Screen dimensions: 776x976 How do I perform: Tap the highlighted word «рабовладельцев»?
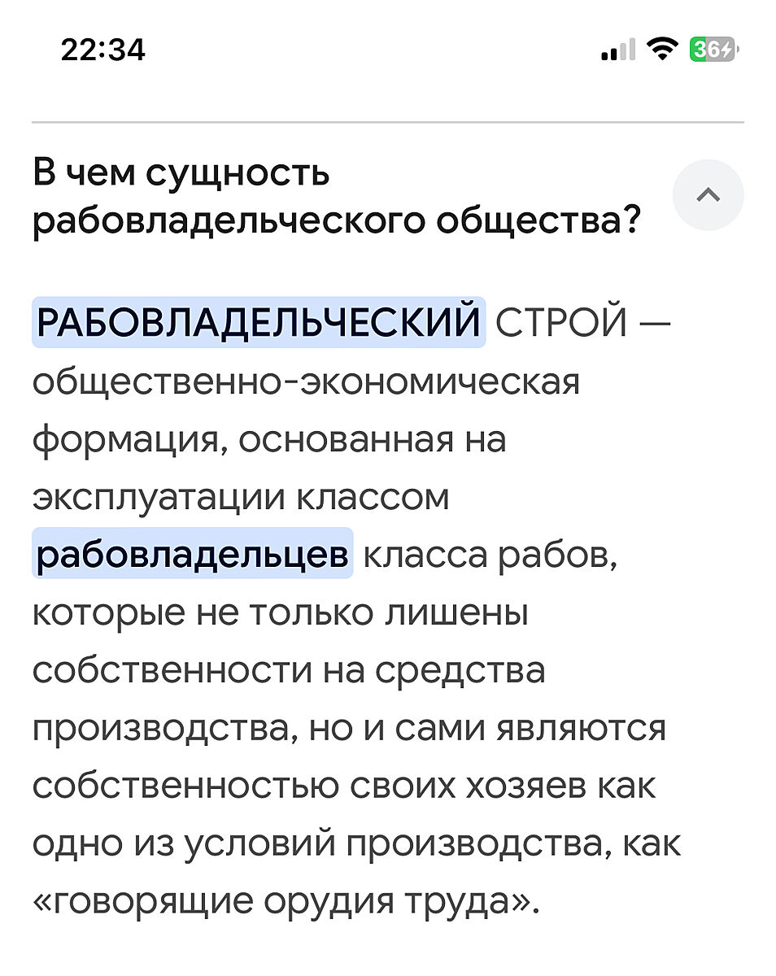(193, 554)
